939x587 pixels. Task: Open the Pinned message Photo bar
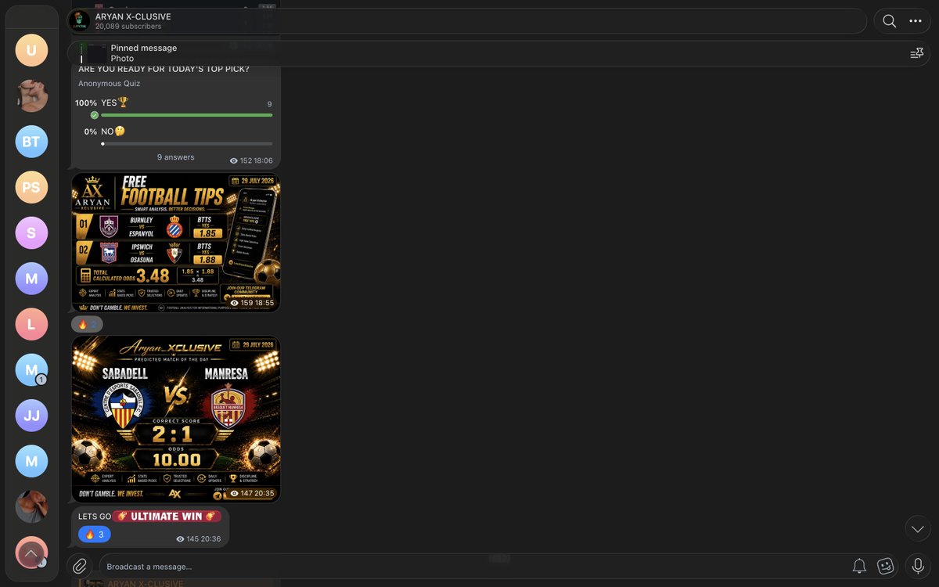(498, 53)
